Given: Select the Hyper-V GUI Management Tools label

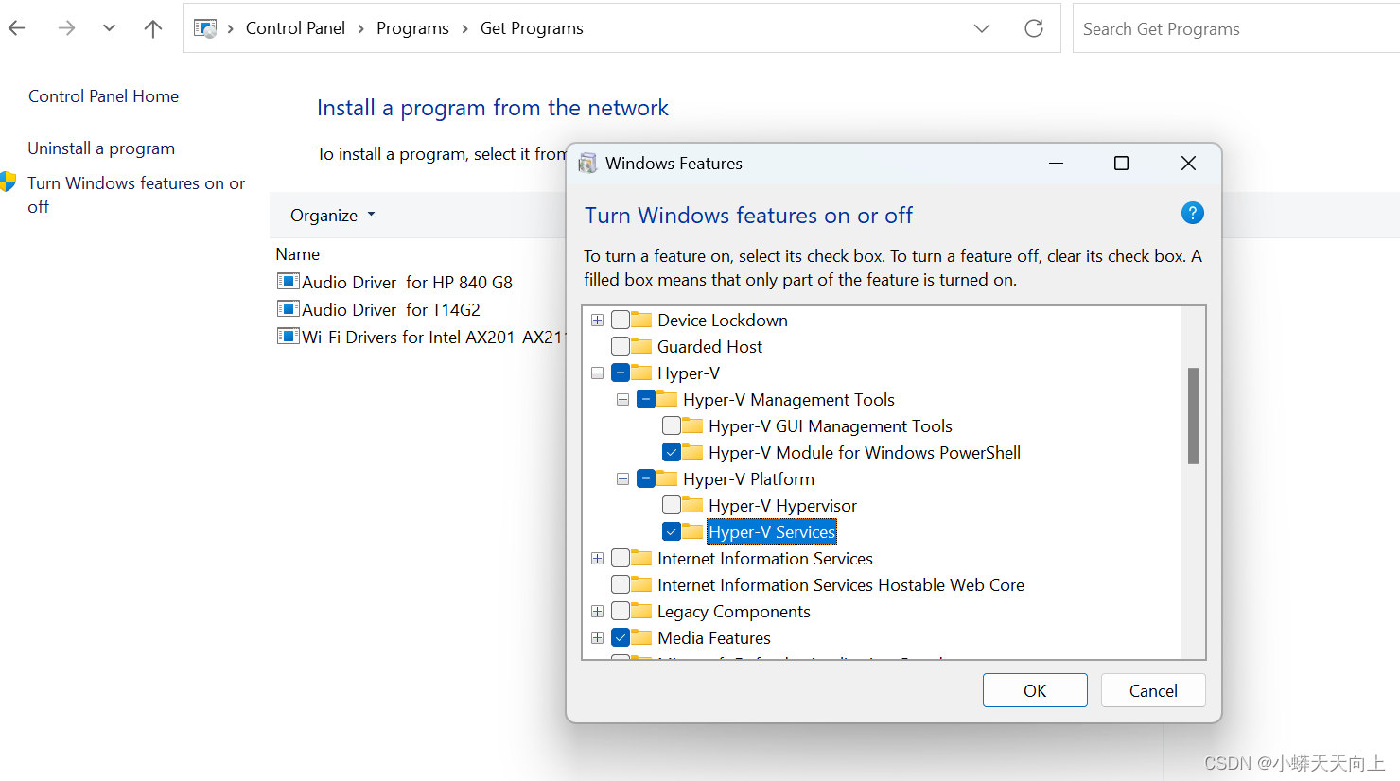Looking at the screenshot, I should click(831, 426).
